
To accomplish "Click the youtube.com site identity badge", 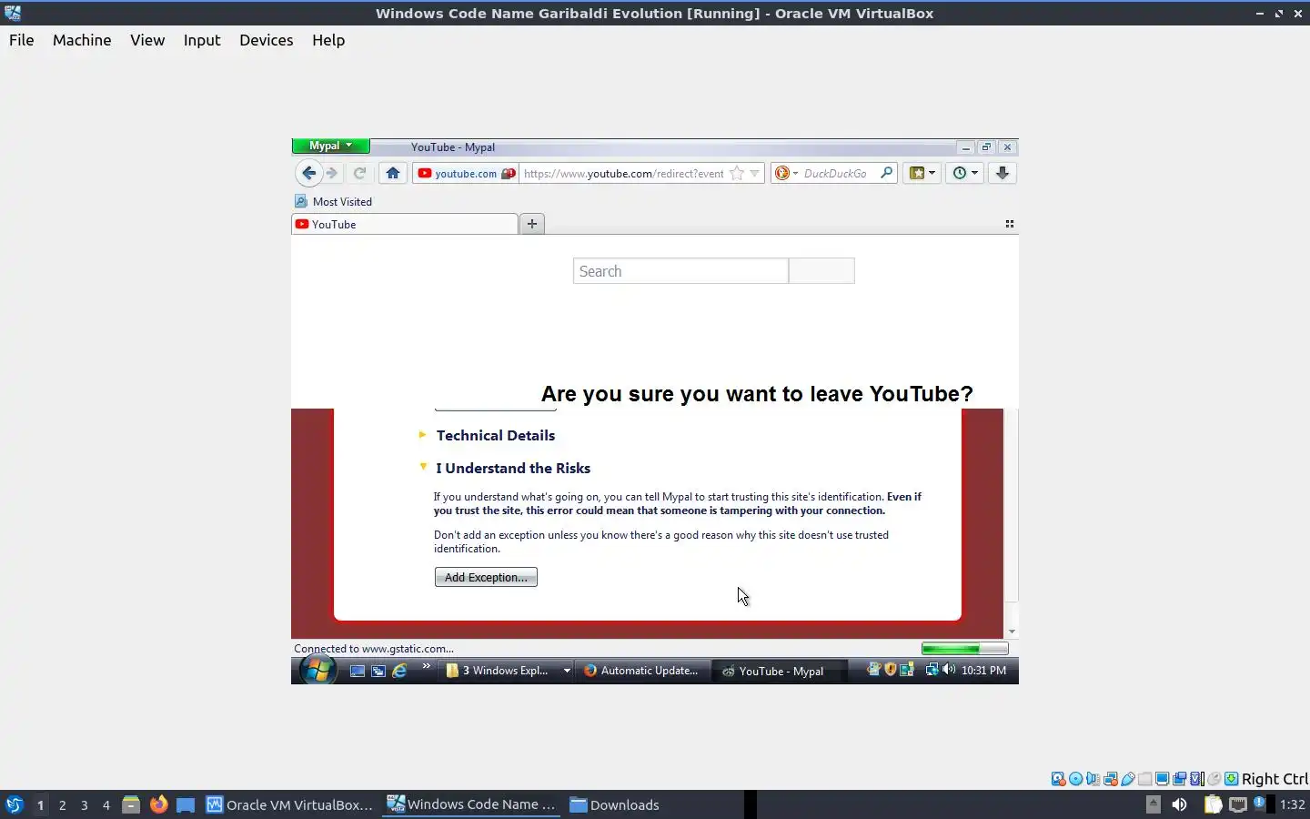I will pyautogui.click(x=466, y=173).
